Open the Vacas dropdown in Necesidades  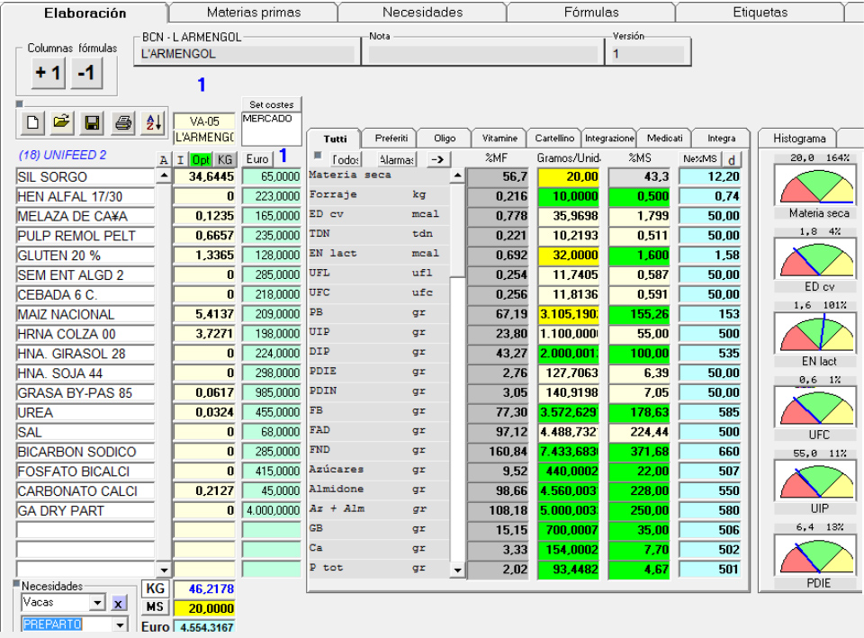[98, 602]
